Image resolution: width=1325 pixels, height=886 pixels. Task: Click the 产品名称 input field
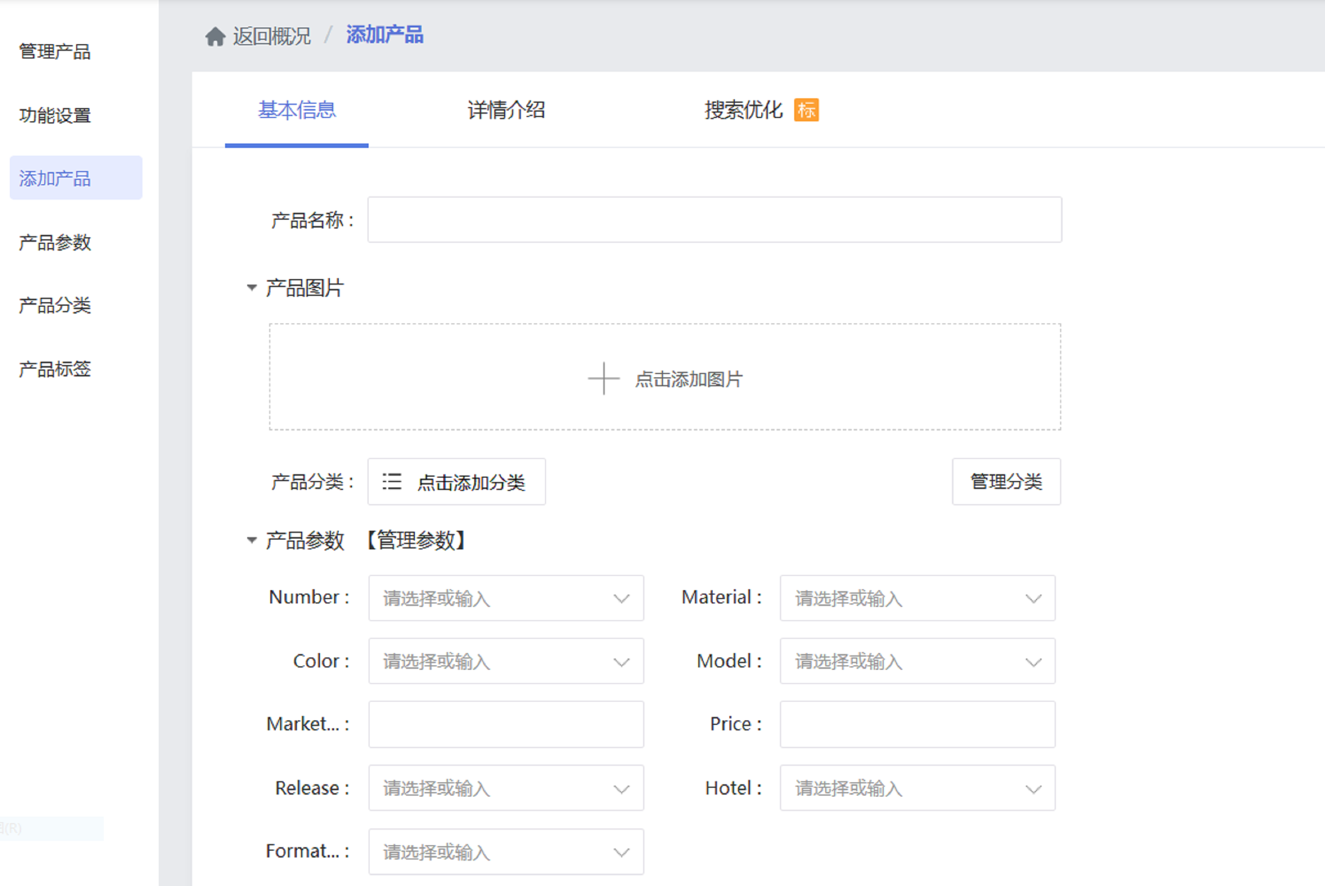coord(714,220)
